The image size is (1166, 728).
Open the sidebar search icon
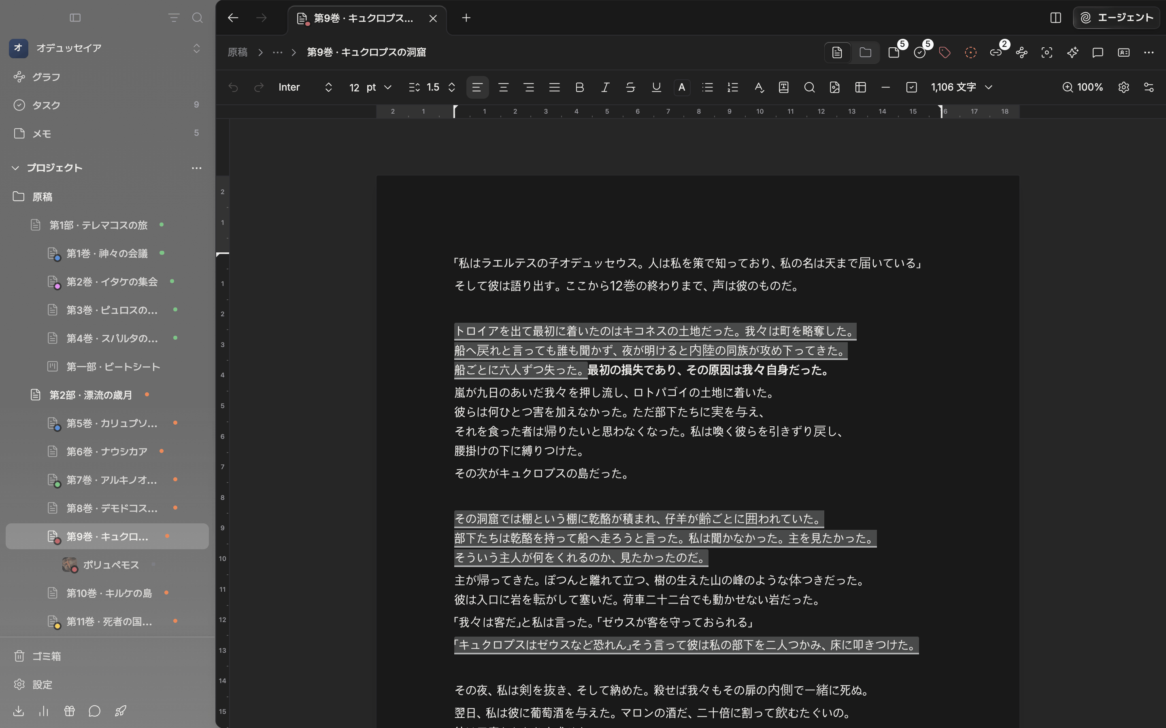(197, 18)
